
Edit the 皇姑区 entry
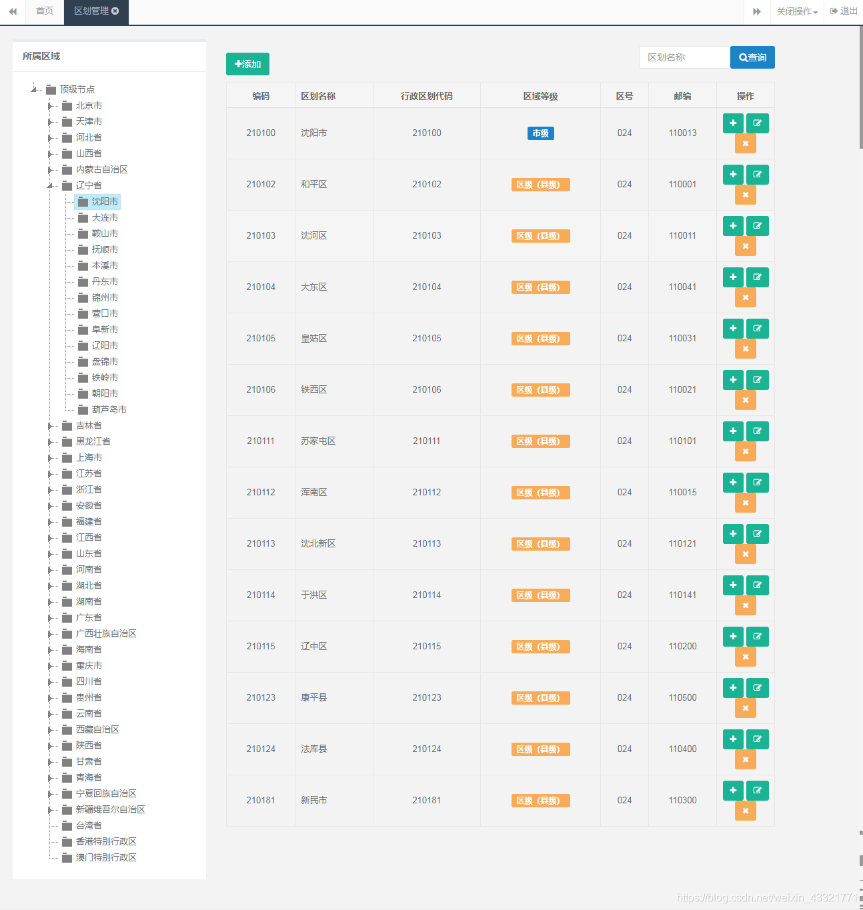(x=758, y=329)
